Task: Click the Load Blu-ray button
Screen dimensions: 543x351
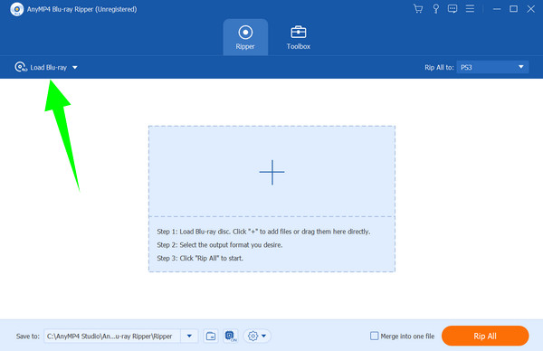Action: pyautogui.click(x=41, y=67)
